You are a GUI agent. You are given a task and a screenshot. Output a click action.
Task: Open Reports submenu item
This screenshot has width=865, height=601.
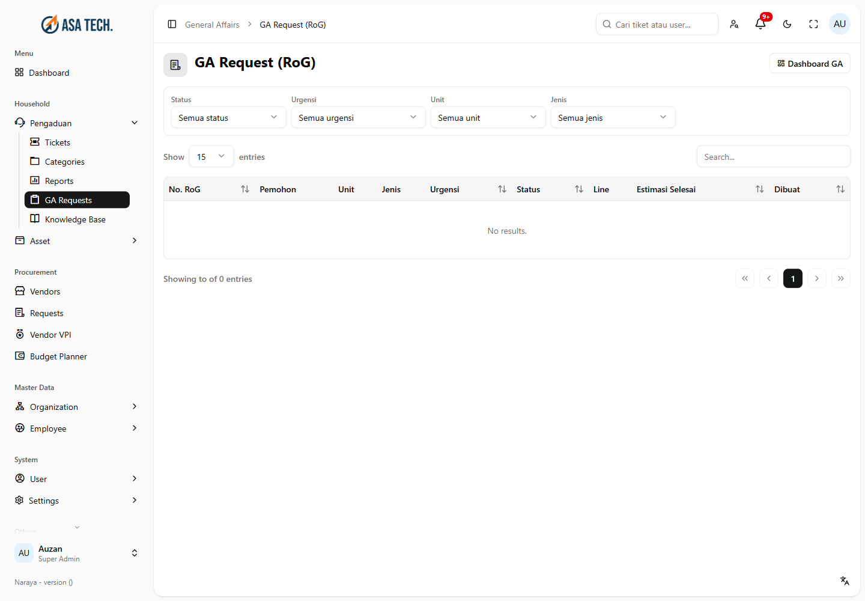click(77, 181)
